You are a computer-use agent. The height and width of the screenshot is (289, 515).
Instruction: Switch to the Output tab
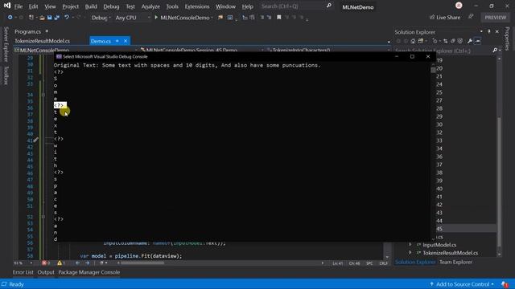[x=46, y=272]
